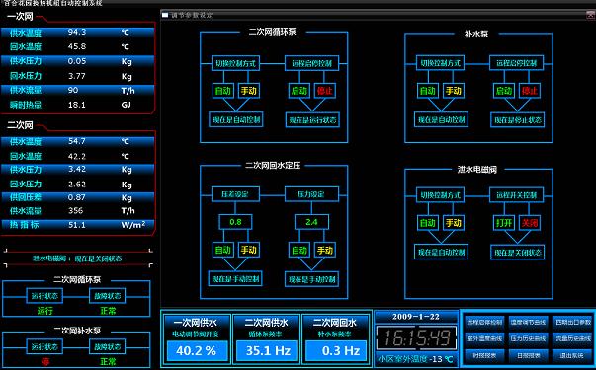Open the 日报报表 report

pos(529,355)
